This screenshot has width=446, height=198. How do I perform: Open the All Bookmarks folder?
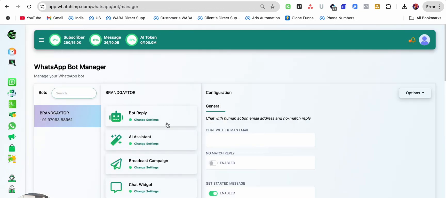[x=425, y=18]
